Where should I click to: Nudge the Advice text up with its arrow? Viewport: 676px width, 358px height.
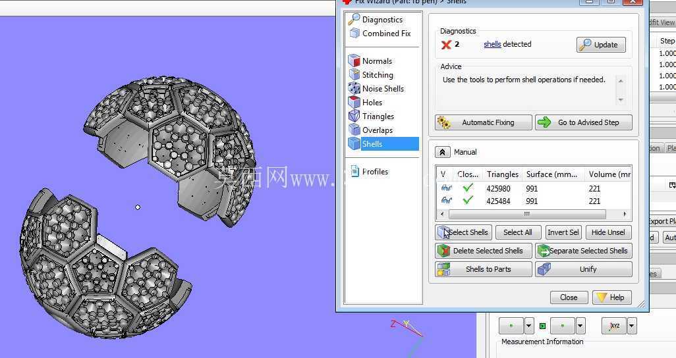point(621,80)
